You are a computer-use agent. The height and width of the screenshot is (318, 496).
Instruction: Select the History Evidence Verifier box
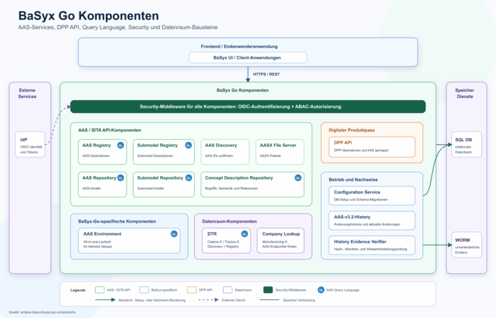tap(372, 245)
